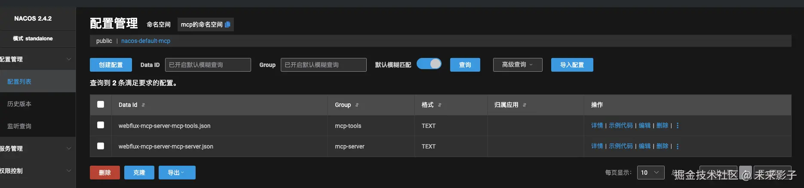Open 导出 dropdown button
This screenshot has width=804, height=188.
[x=176, y=173]
